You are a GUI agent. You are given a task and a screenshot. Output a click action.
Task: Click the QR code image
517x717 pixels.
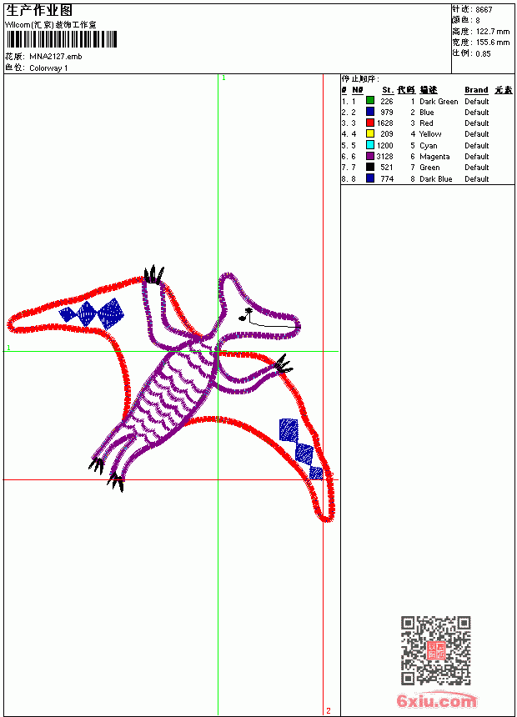point(436,650)
